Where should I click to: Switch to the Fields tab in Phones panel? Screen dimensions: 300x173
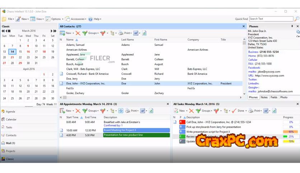click(274, 97)
